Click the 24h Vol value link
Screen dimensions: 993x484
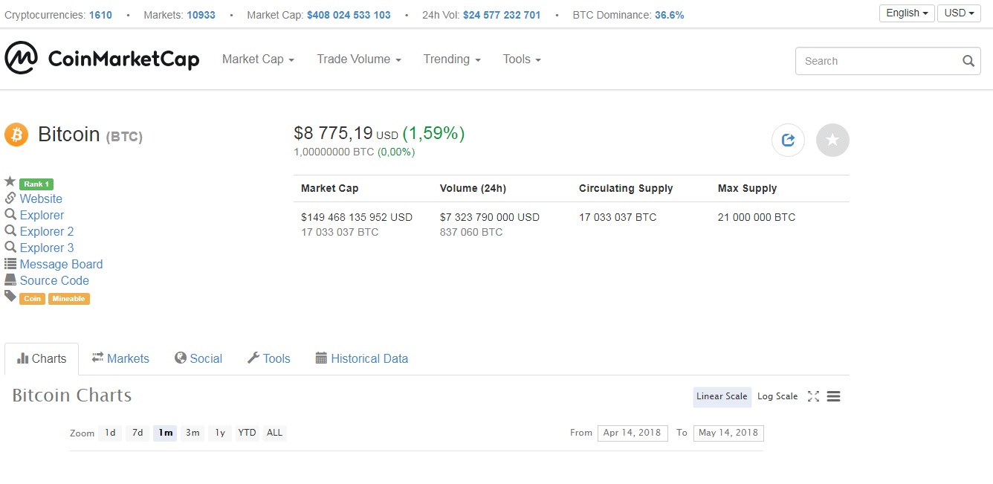click(x=502, y=15)
